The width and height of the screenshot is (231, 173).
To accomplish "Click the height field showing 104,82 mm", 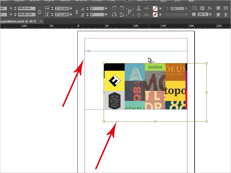I will click(27, 14).
